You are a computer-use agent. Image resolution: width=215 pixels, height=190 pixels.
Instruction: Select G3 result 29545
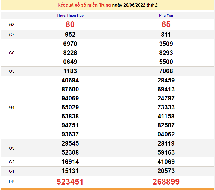(70, 143)
